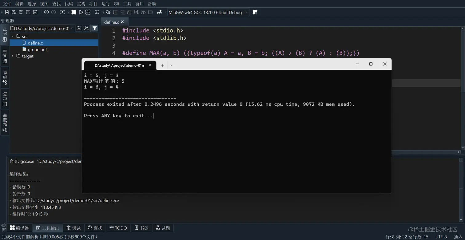Screen dimensions: 465x240
Task: Add a watch with glasses-plus icon
Action: 159,12
